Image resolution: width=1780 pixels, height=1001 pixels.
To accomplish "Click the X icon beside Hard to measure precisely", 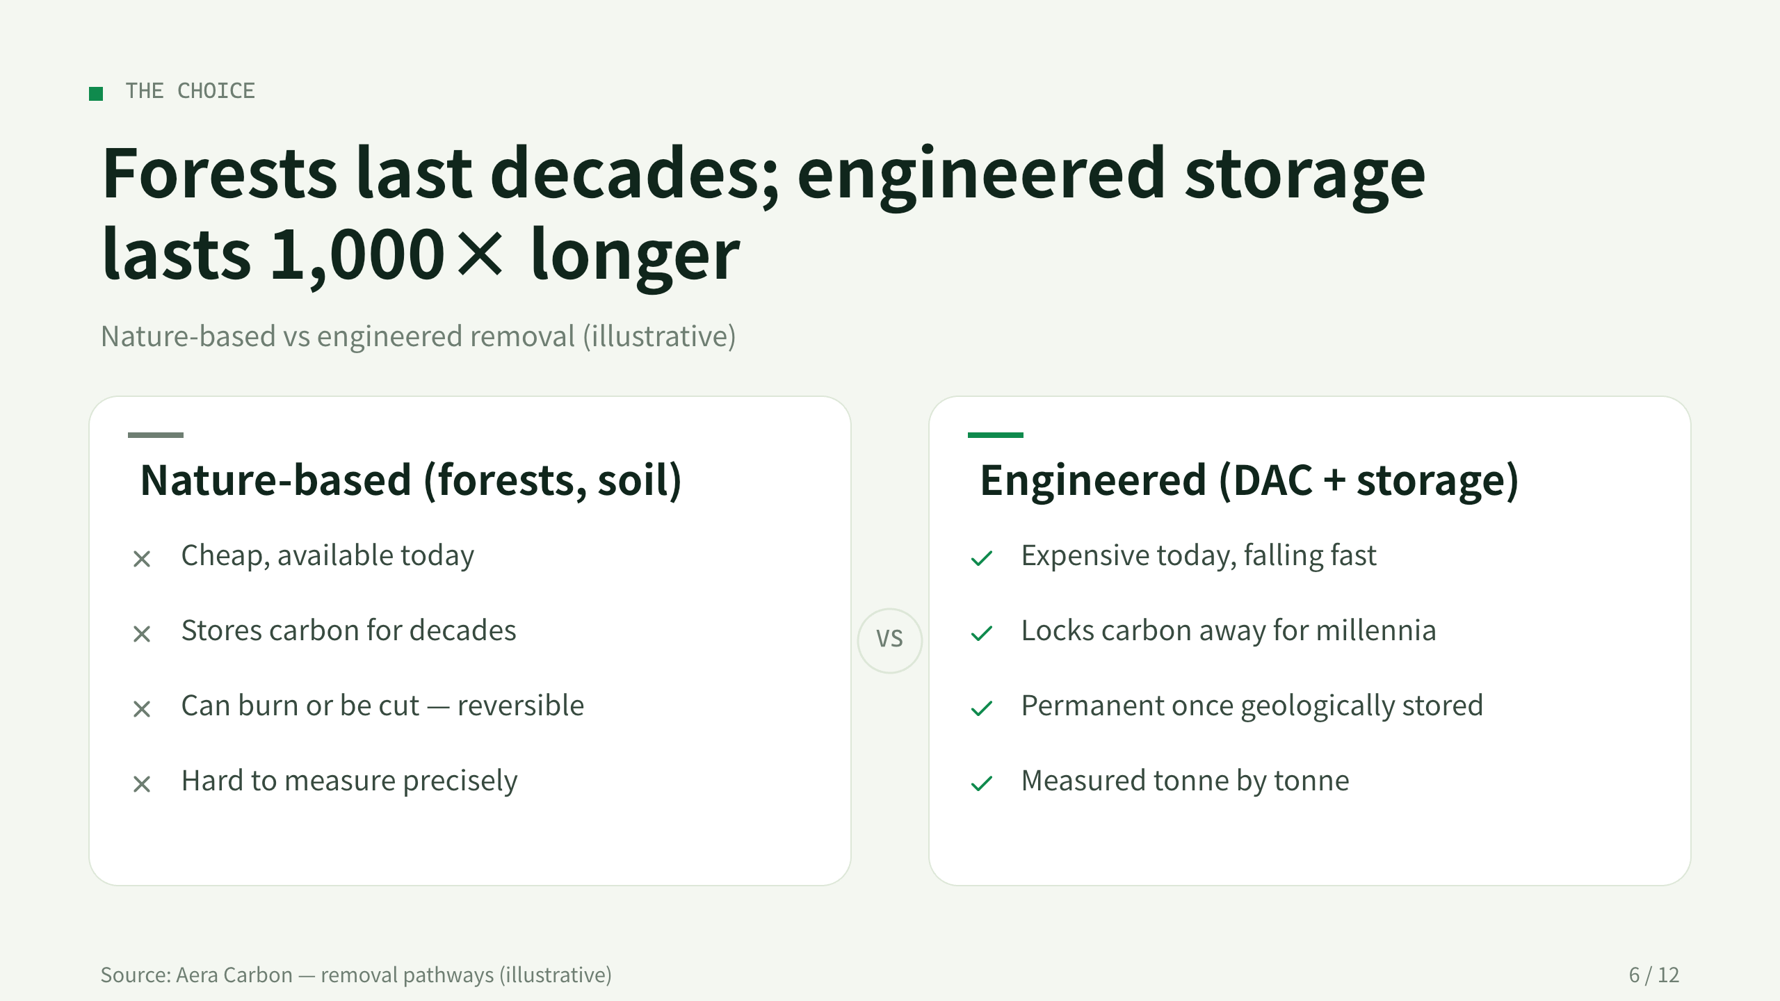I will 142,783.
